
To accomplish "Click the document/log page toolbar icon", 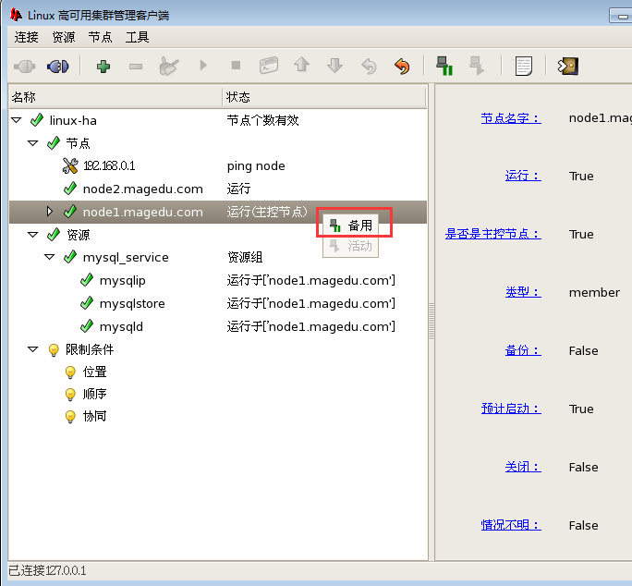I will (524, 67).
